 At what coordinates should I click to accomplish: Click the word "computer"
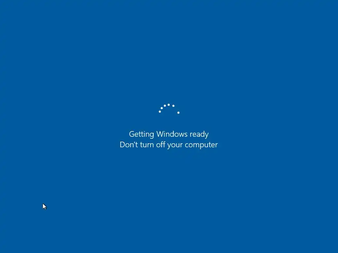click(201, 145)
